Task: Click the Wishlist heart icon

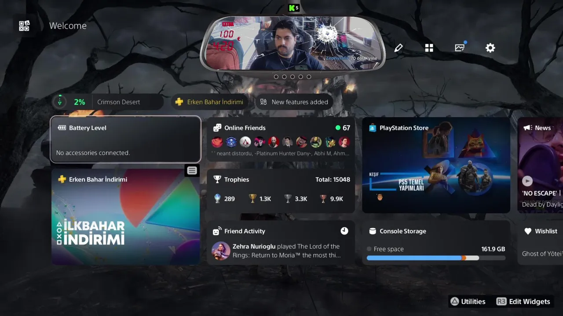Action: coord(528,231)
